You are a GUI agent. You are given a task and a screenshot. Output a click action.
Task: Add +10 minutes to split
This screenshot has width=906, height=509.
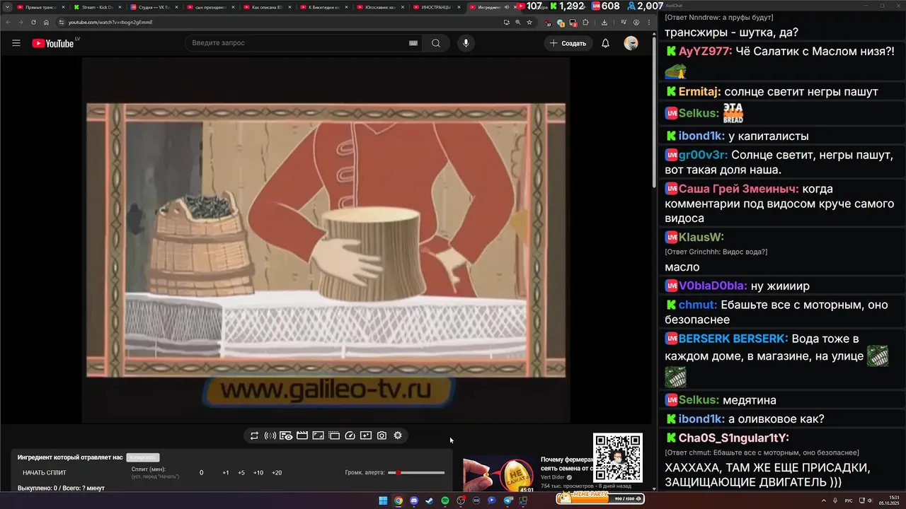(x=258, y=473)
